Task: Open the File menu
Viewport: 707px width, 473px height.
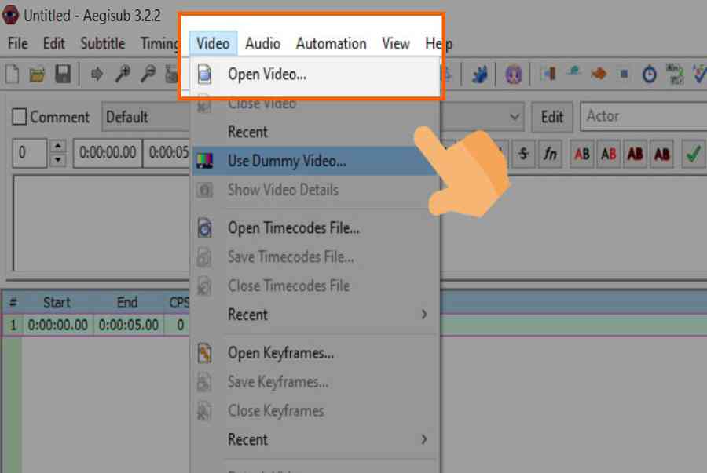Action: 18,44
